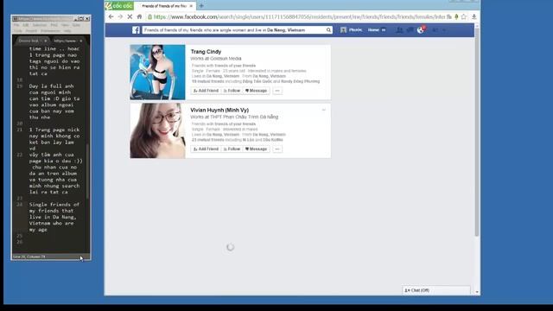Go back in the browser

point(111,16)
